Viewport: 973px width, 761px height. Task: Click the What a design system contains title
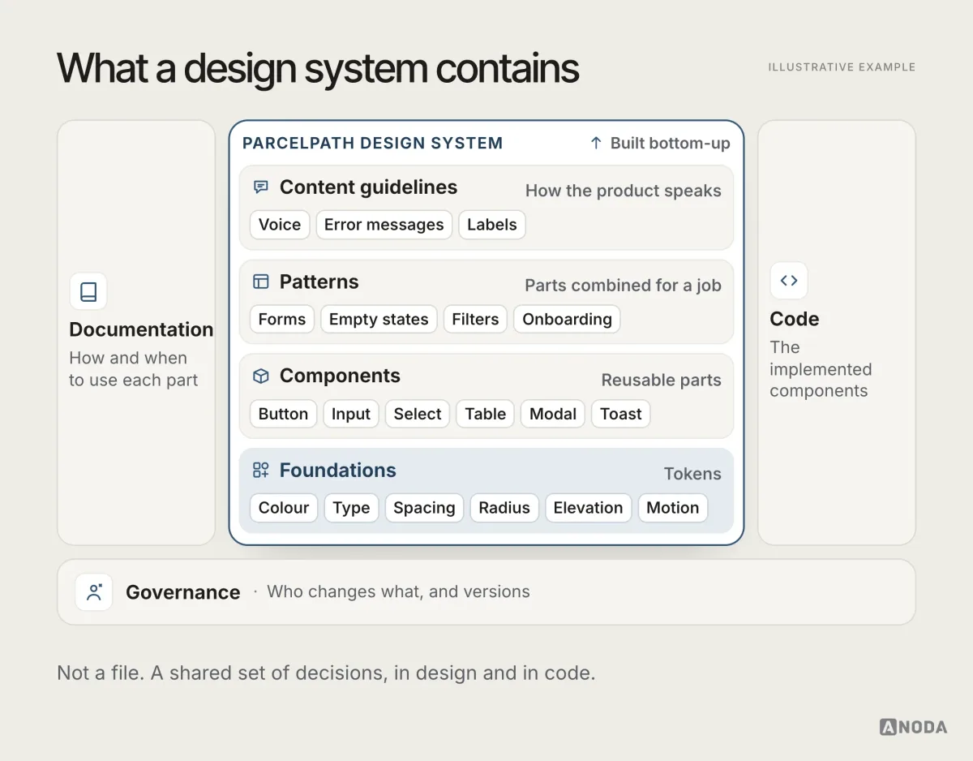(318, 68)
